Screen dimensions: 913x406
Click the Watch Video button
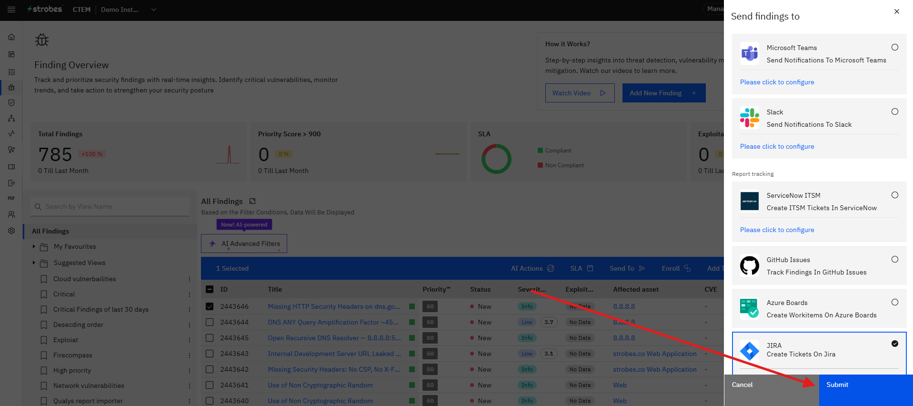coord(580,93)
